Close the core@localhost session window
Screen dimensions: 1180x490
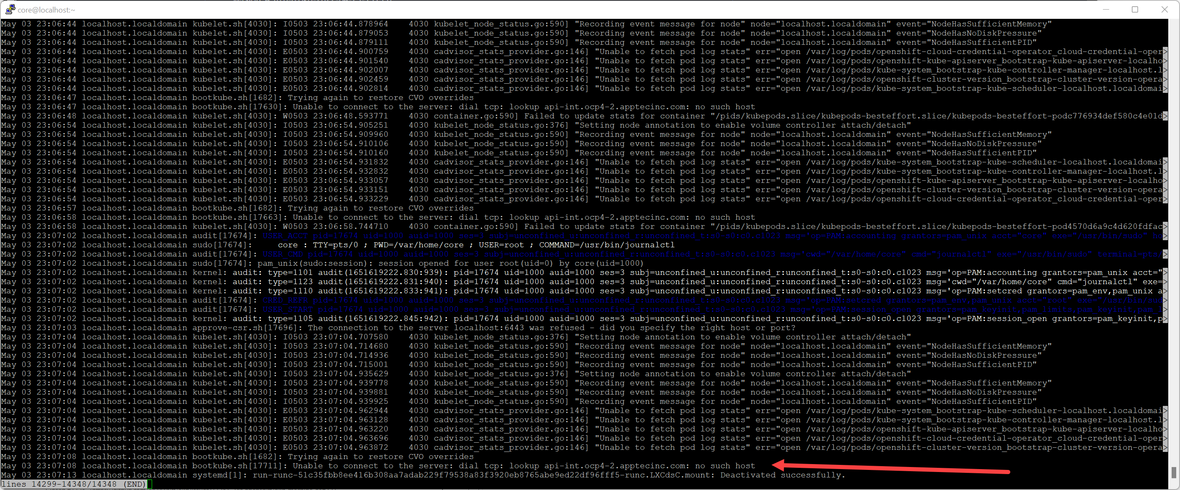[x=1166, y=9]
